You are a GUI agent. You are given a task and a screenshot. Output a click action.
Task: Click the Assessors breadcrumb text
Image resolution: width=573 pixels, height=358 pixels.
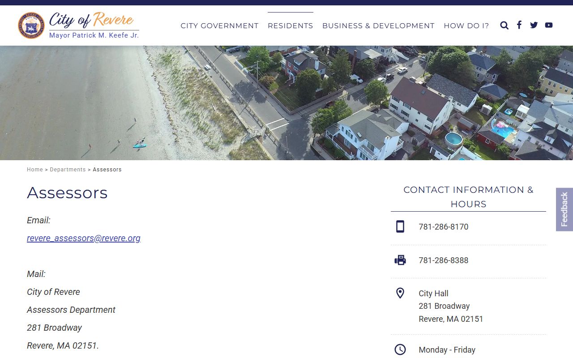coord(107,170)
